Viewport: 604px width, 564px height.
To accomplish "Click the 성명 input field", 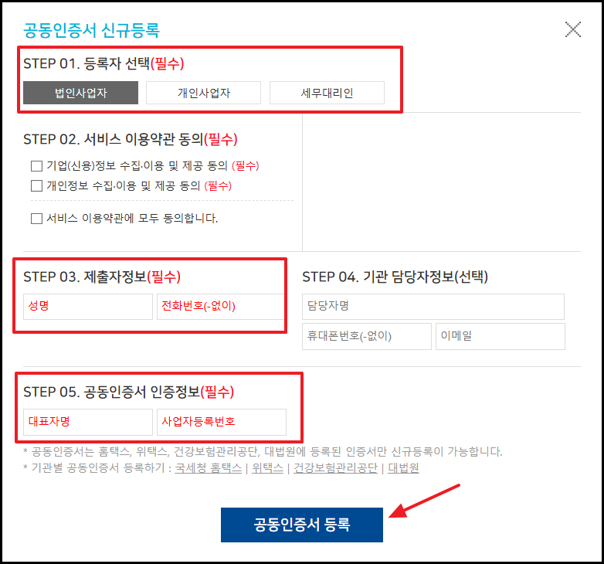I will click(x=88, y=307).
